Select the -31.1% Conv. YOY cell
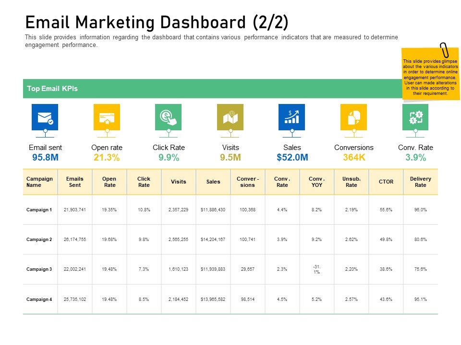461x345 pixels. pyautogui.click(x=316, y=269)
